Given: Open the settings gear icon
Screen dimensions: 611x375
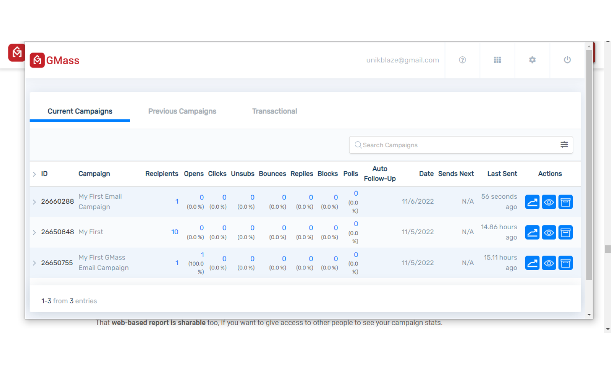Looking at the screenshot, I should click(x=532, y=60).
